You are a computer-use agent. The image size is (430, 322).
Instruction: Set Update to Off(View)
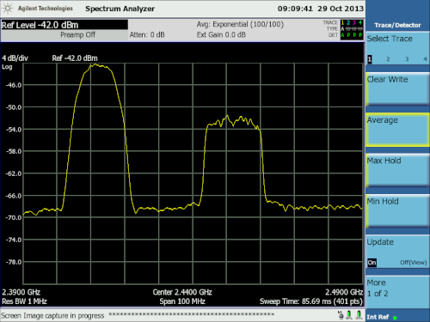pyautogui.click(x=414, y=263)
